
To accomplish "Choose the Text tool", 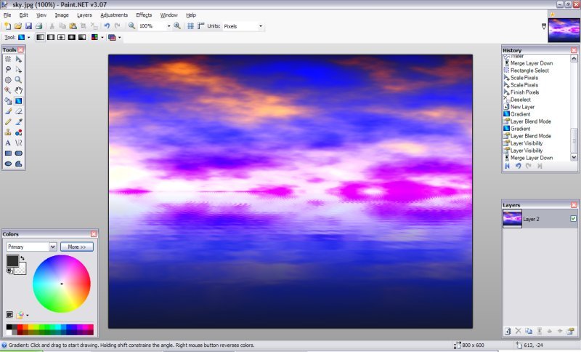I will 8,143.
